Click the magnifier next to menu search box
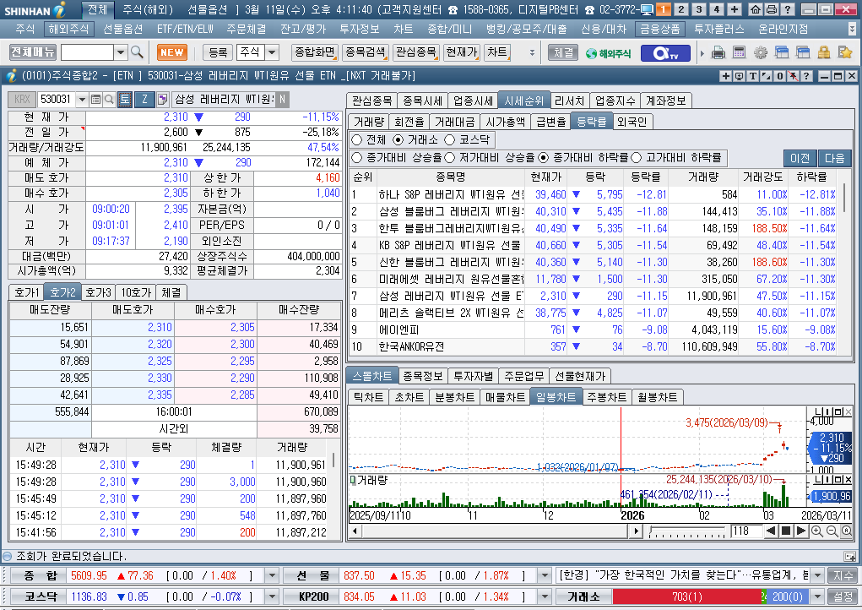 pos(138,52)
